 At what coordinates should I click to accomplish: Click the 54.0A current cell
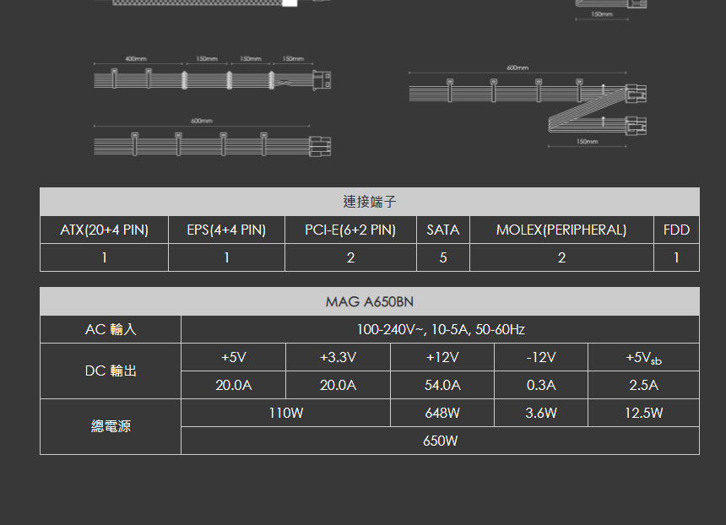[442, 385]
